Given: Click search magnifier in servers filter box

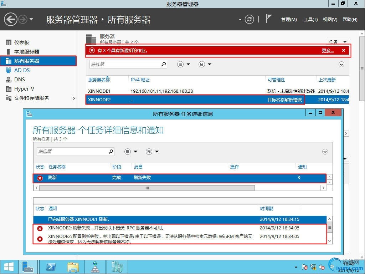Looking at the screenshot, I should pos(164,64).
